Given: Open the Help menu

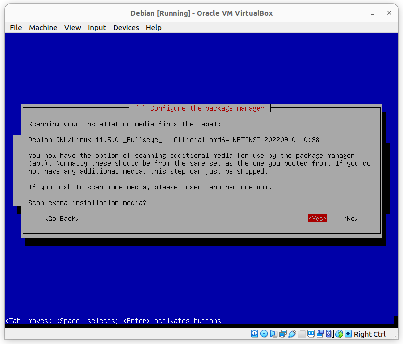Looking at the screenshot, I should [153, 28].
